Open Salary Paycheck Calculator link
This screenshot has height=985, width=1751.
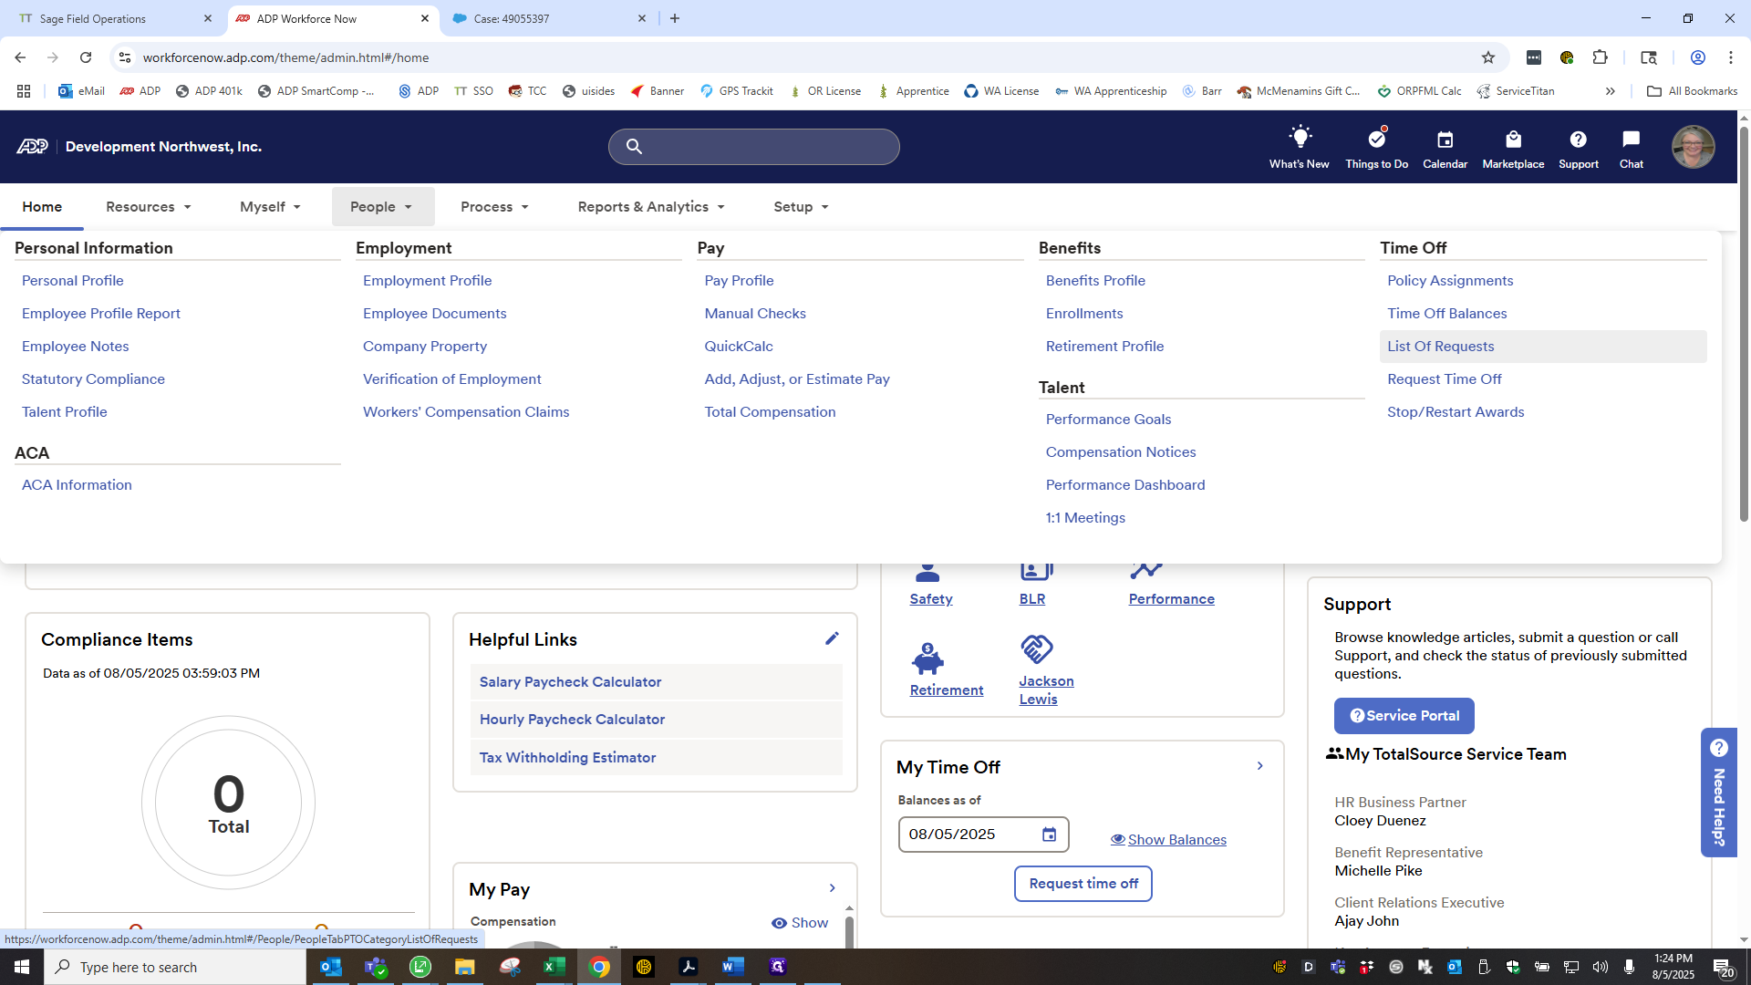(570, 682)
